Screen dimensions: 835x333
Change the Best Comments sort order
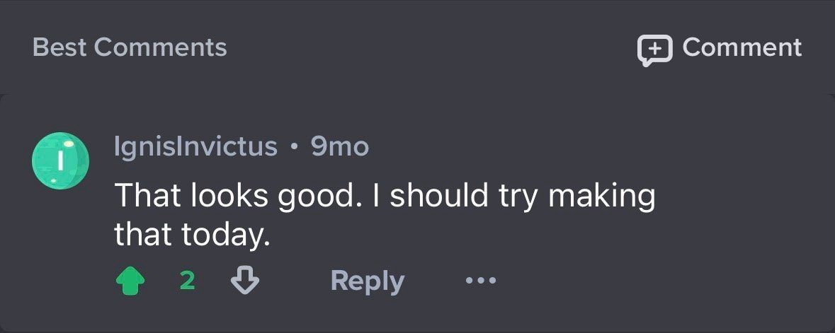click(130, 47)
